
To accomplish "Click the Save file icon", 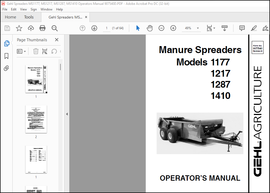I will pyautogui.click(x=7, y=28).
